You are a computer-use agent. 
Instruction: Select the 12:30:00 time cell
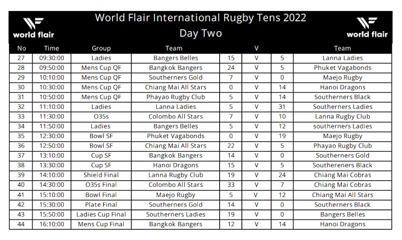[x=51, y=136]
